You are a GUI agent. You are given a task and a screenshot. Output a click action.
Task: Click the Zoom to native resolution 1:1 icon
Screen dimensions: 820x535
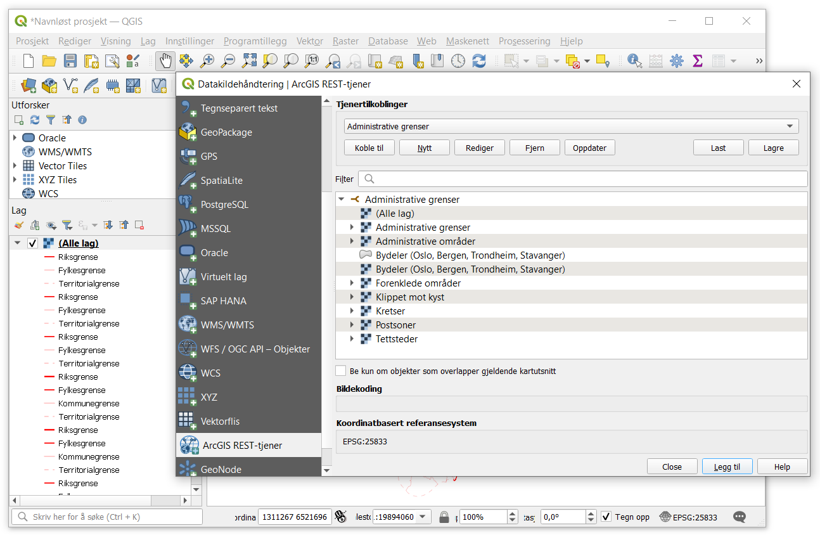[x=312, y=61]
